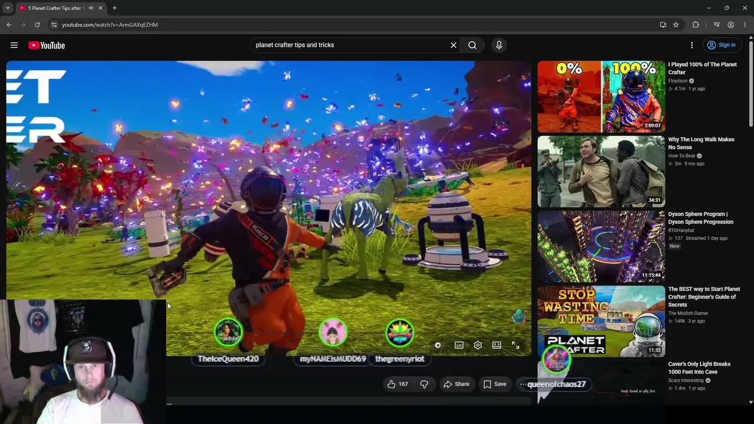Image resolution: width=754 pixels, height=424 pixels.
Task: Reload the current page
Action: point(37,25)
